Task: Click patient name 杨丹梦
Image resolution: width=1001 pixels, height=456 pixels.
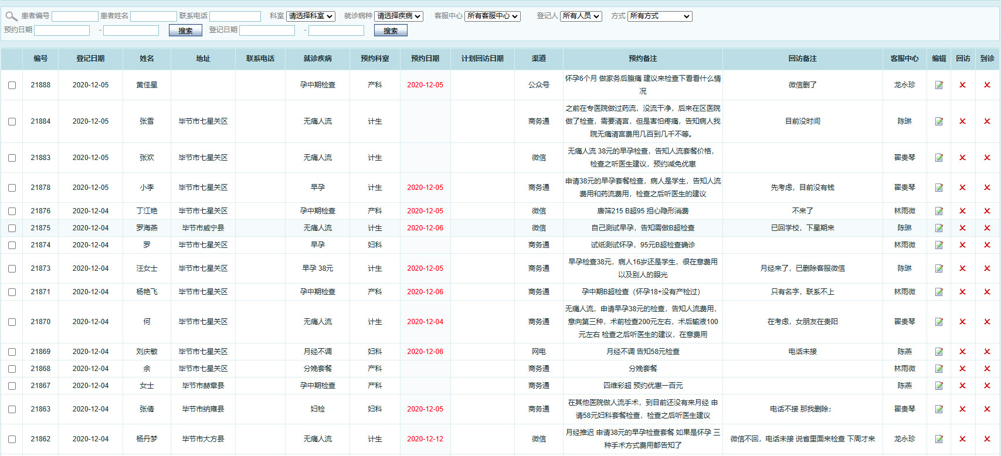Action: coord(147,439)
